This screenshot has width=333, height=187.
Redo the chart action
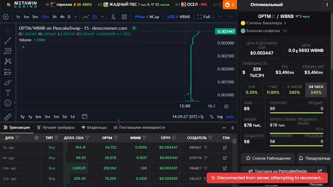231,17
